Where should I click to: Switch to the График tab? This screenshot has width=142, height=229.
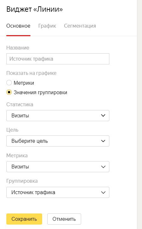pyautogui.click(x=47, y=26)
